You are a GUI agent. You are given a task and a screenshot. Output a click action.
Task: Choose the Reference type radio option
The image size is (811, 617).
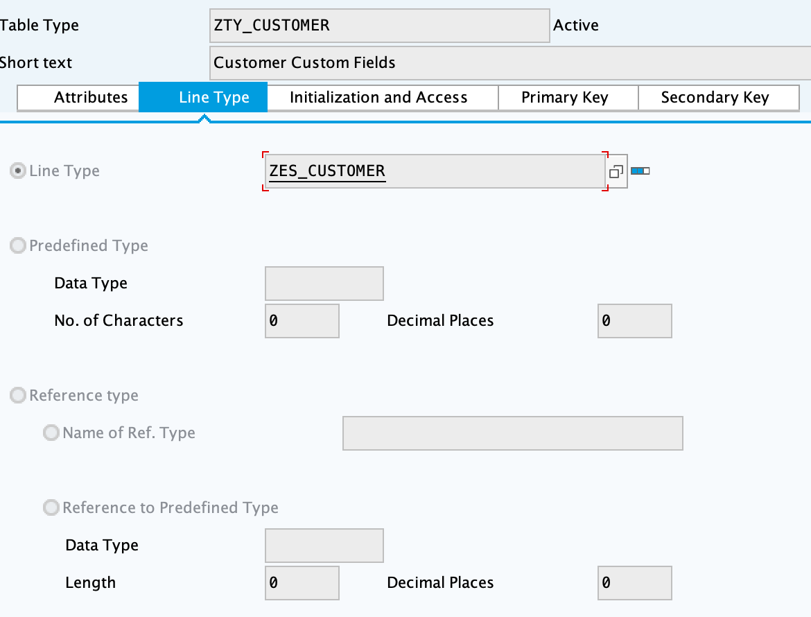(17, 396)
